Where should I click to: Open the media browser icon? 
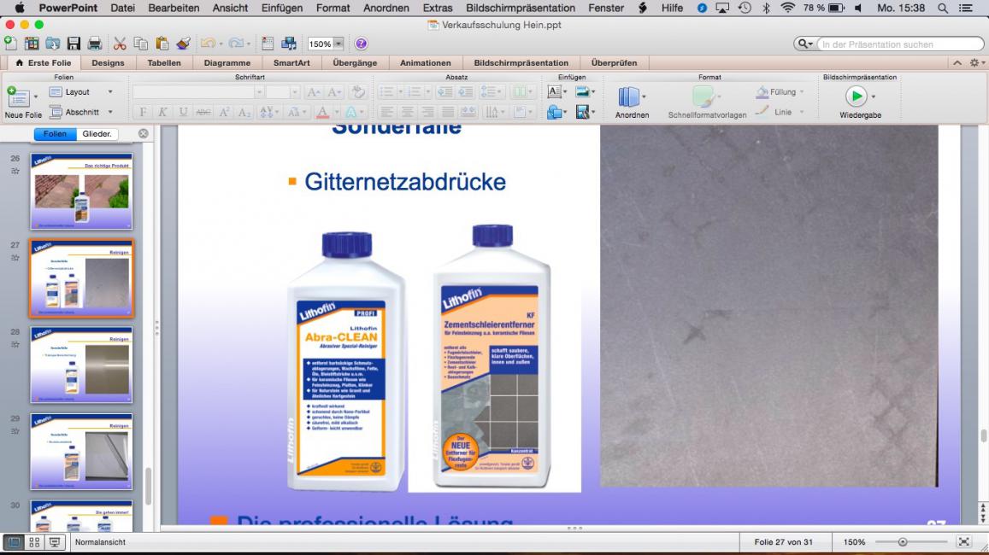pos(289,44)
